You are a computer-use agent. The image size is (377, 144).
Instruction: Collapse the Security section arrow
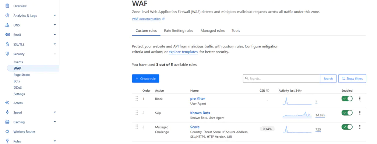[55, 54]
